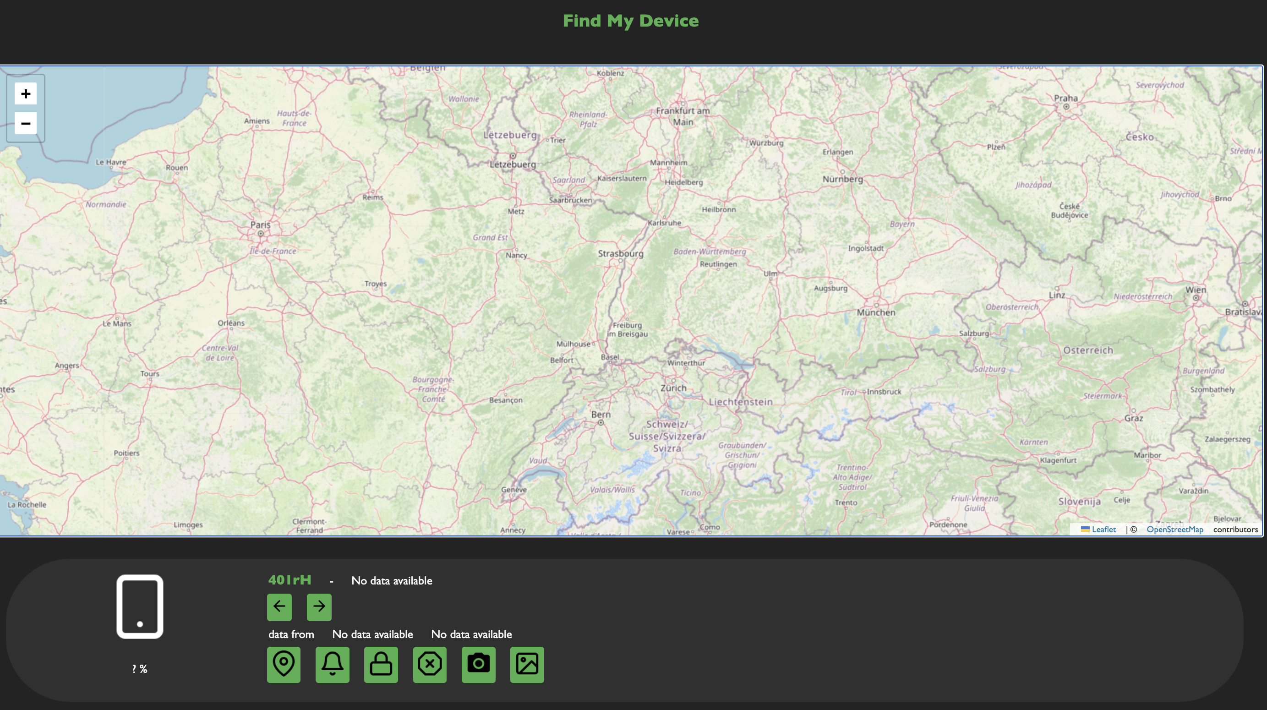1267x710 pixels.
Task: Zoom in the map with plus button
Action: coord(26,93)
